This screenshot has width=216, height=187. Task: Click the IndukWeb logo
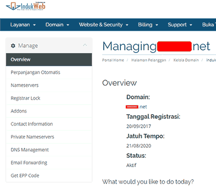[25, 6]
